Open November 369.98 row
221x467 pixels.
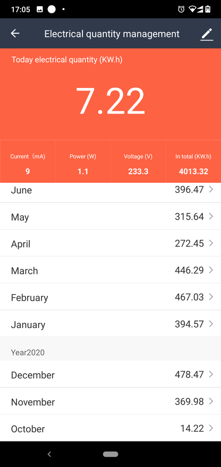pyautogui.click(x=110, y=401)
